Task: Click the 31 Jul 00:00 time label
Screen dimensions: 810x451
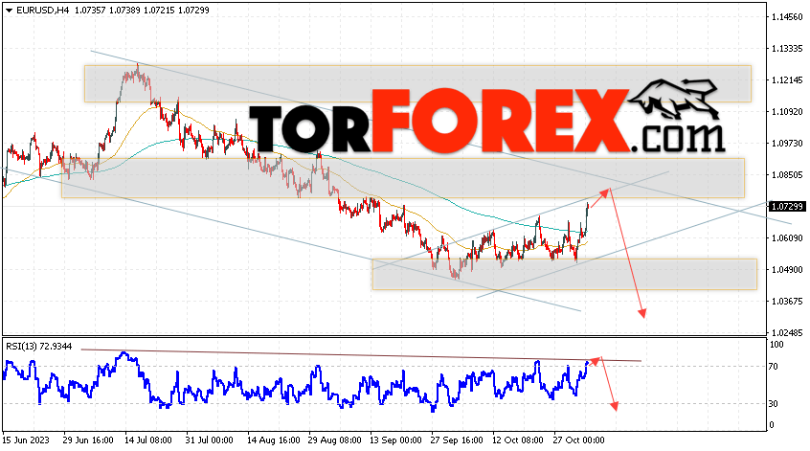Action: (209, 440)
